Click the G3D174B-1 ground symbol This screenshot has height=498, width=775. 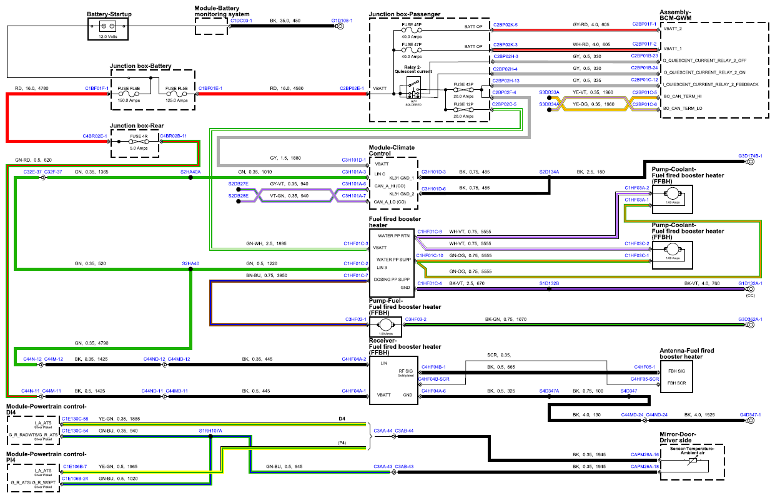(x=751, y=161)
